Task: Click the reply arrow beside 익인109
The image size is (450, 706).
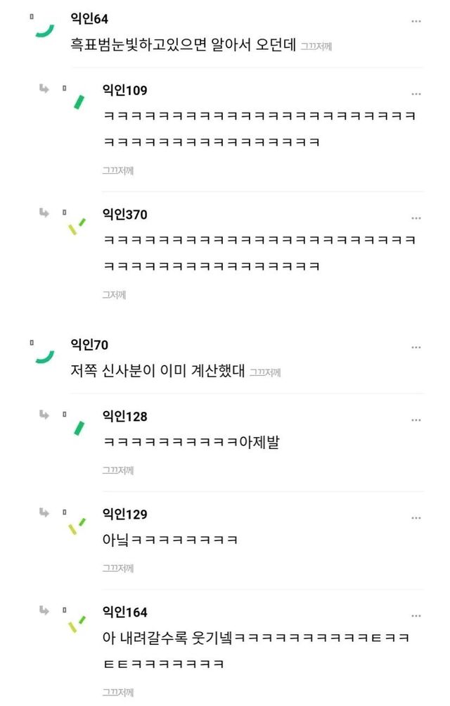Action: click(x=44, y=88)
